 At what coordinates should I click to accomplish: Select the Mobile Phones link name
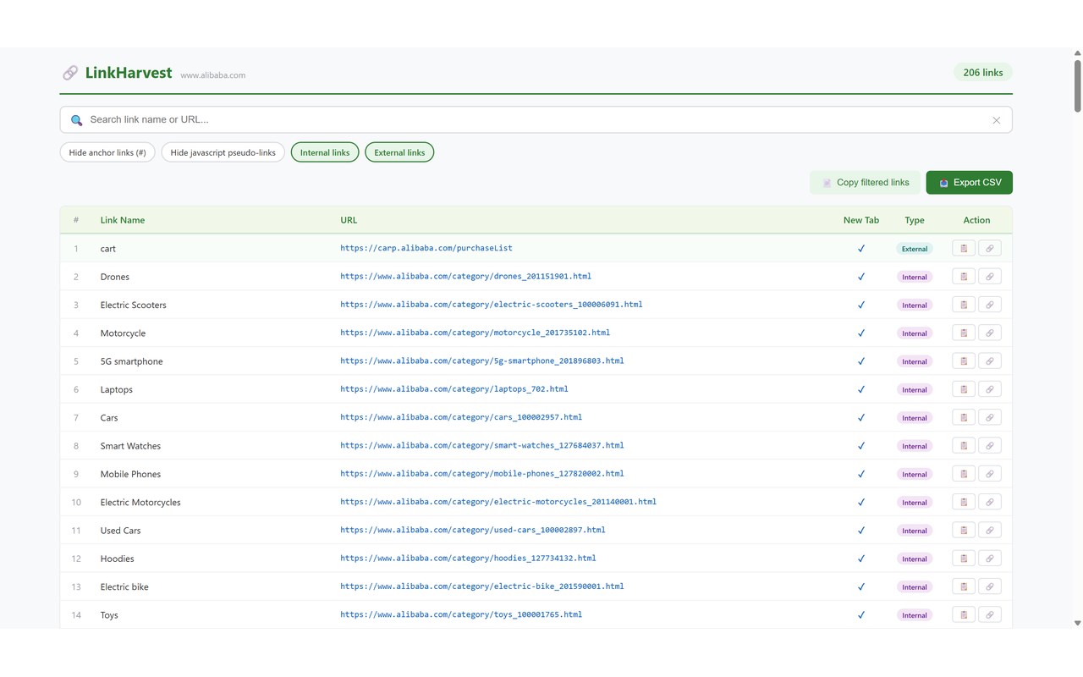(x=130, y=474)
